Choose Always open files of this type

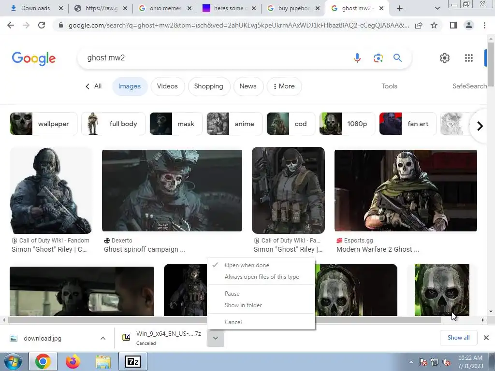tap(261, 277)
